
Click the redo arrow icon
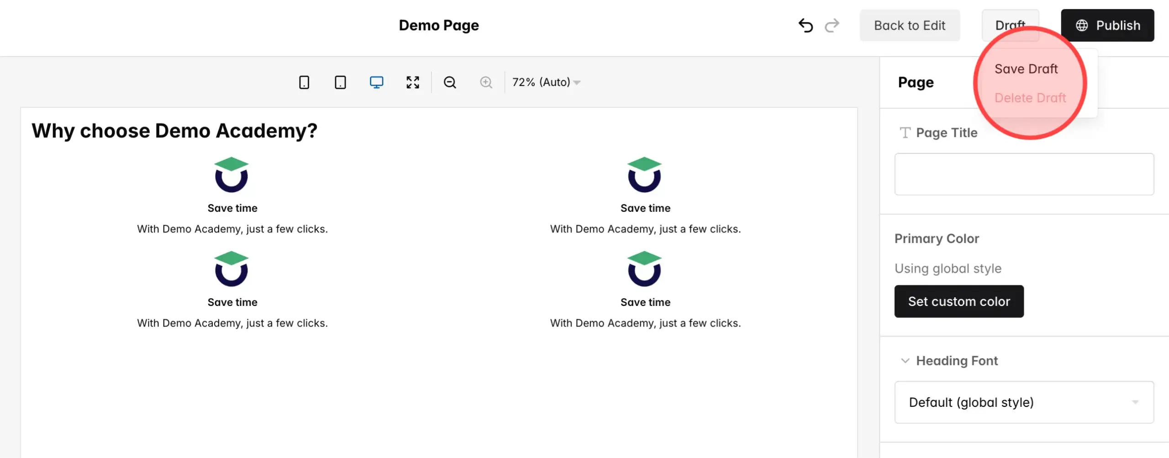point(832,26)
